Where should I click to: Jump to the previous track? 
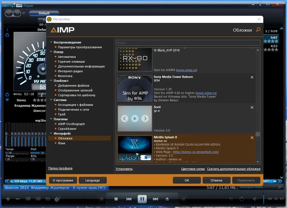[x=129, y=199]
